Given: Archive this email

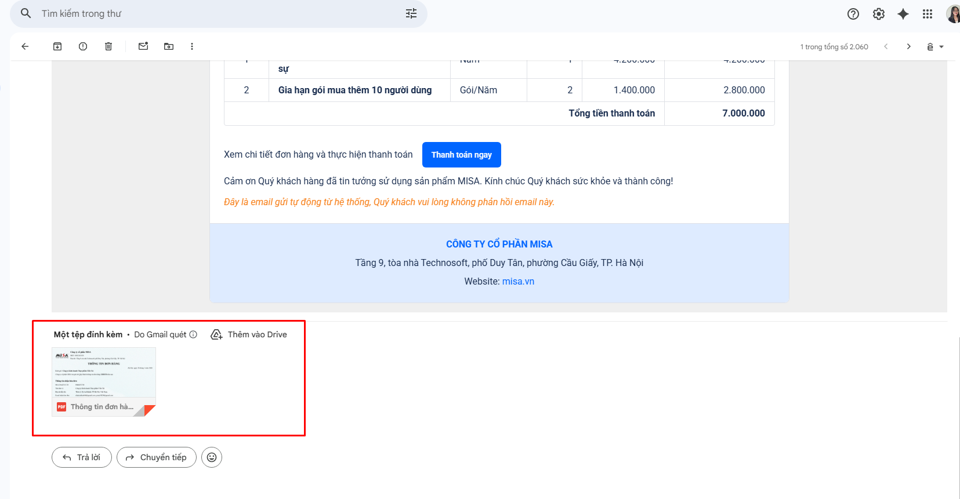Looking at the screenshot, I should (x=57, y=46).
